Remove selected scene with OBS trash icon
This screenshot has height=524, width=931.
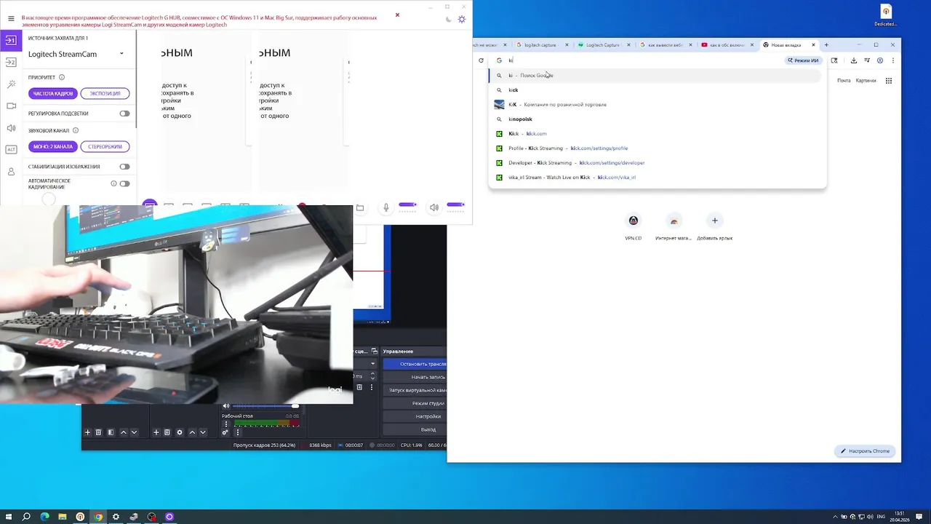click(99, 432)
